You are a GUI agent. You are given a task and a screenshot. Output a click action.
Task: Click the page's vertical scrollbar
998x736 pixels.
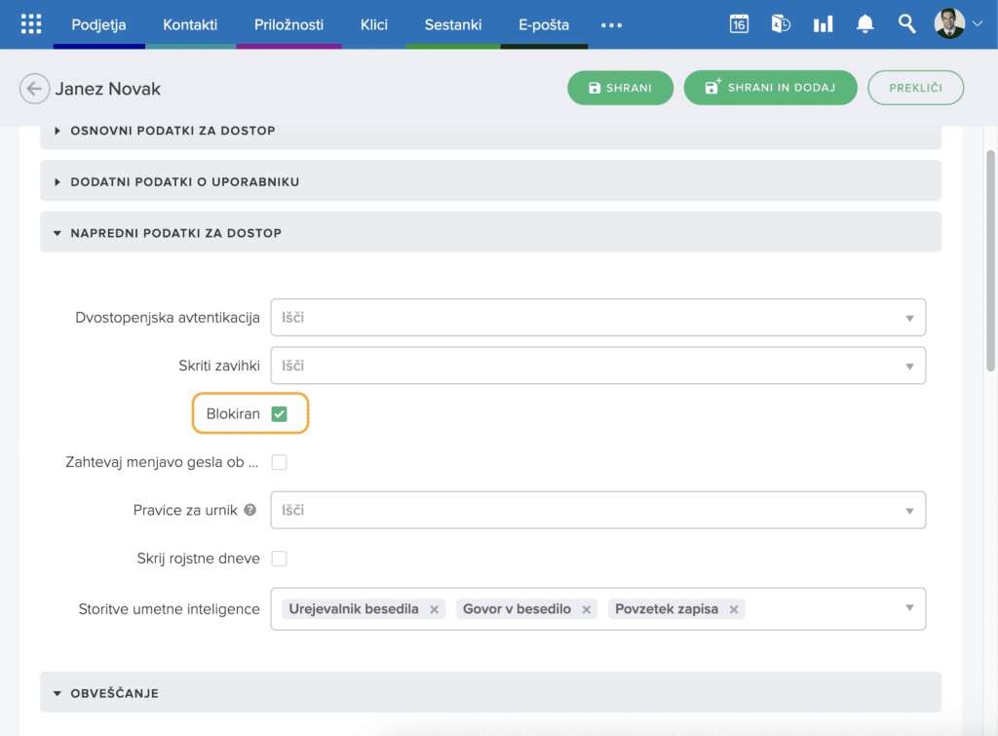[x=990, y=253]
